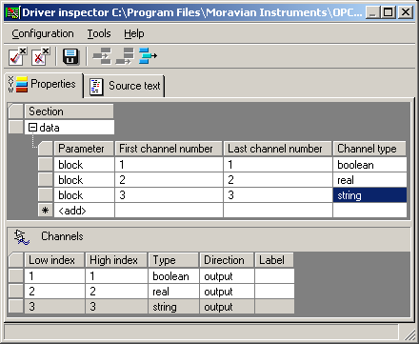The height and width of the screenshot is (344, 419).
Task: Click the floppy disk save icon
Action: pos(70,56)
